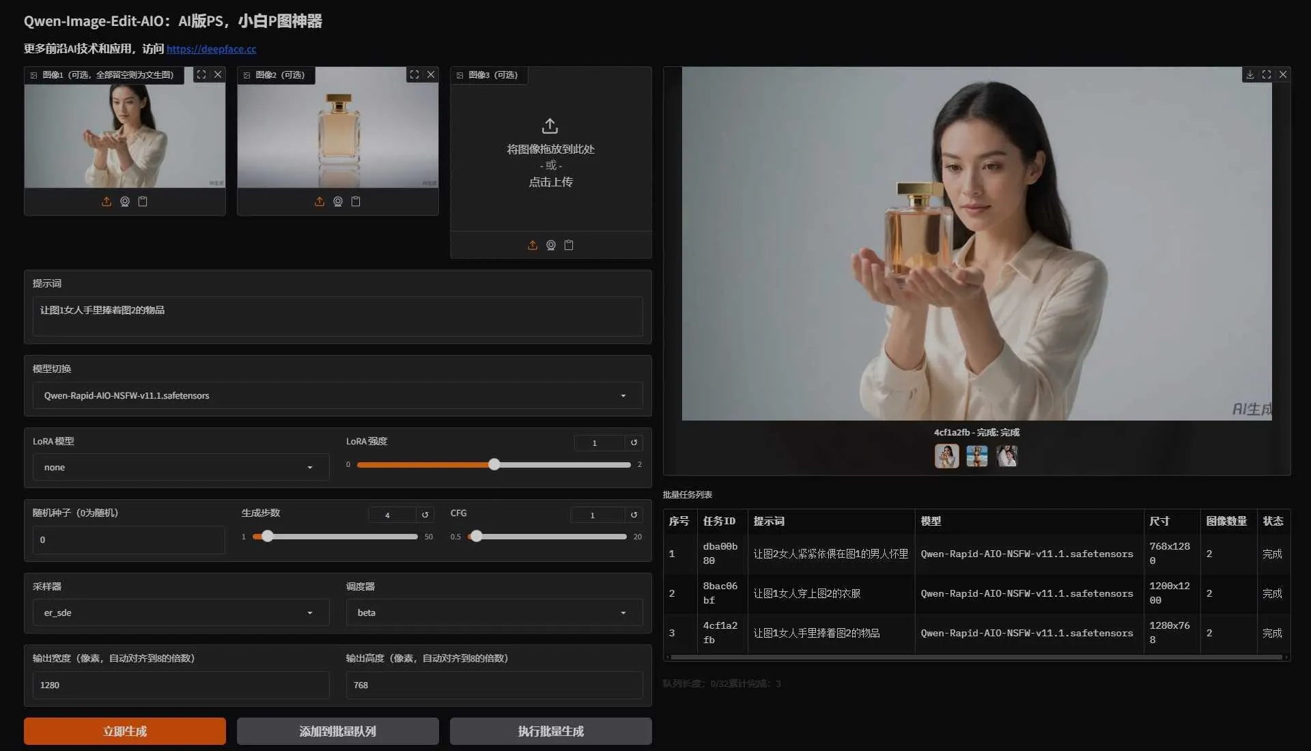The height and width of the screenshot is (751, 1311).
Task: Reset the 生成步数 value with refresh icon
Action: pyautogui.click(x=425, y=515)
